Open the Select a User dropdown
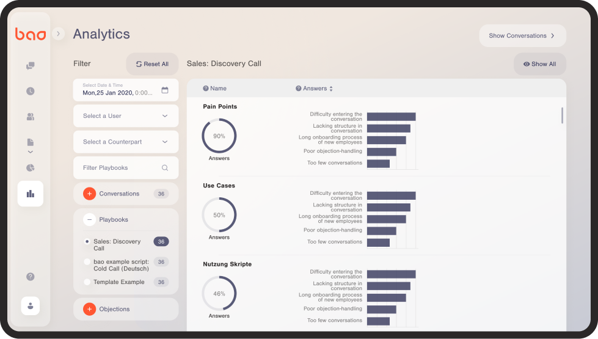 [125, 116]
